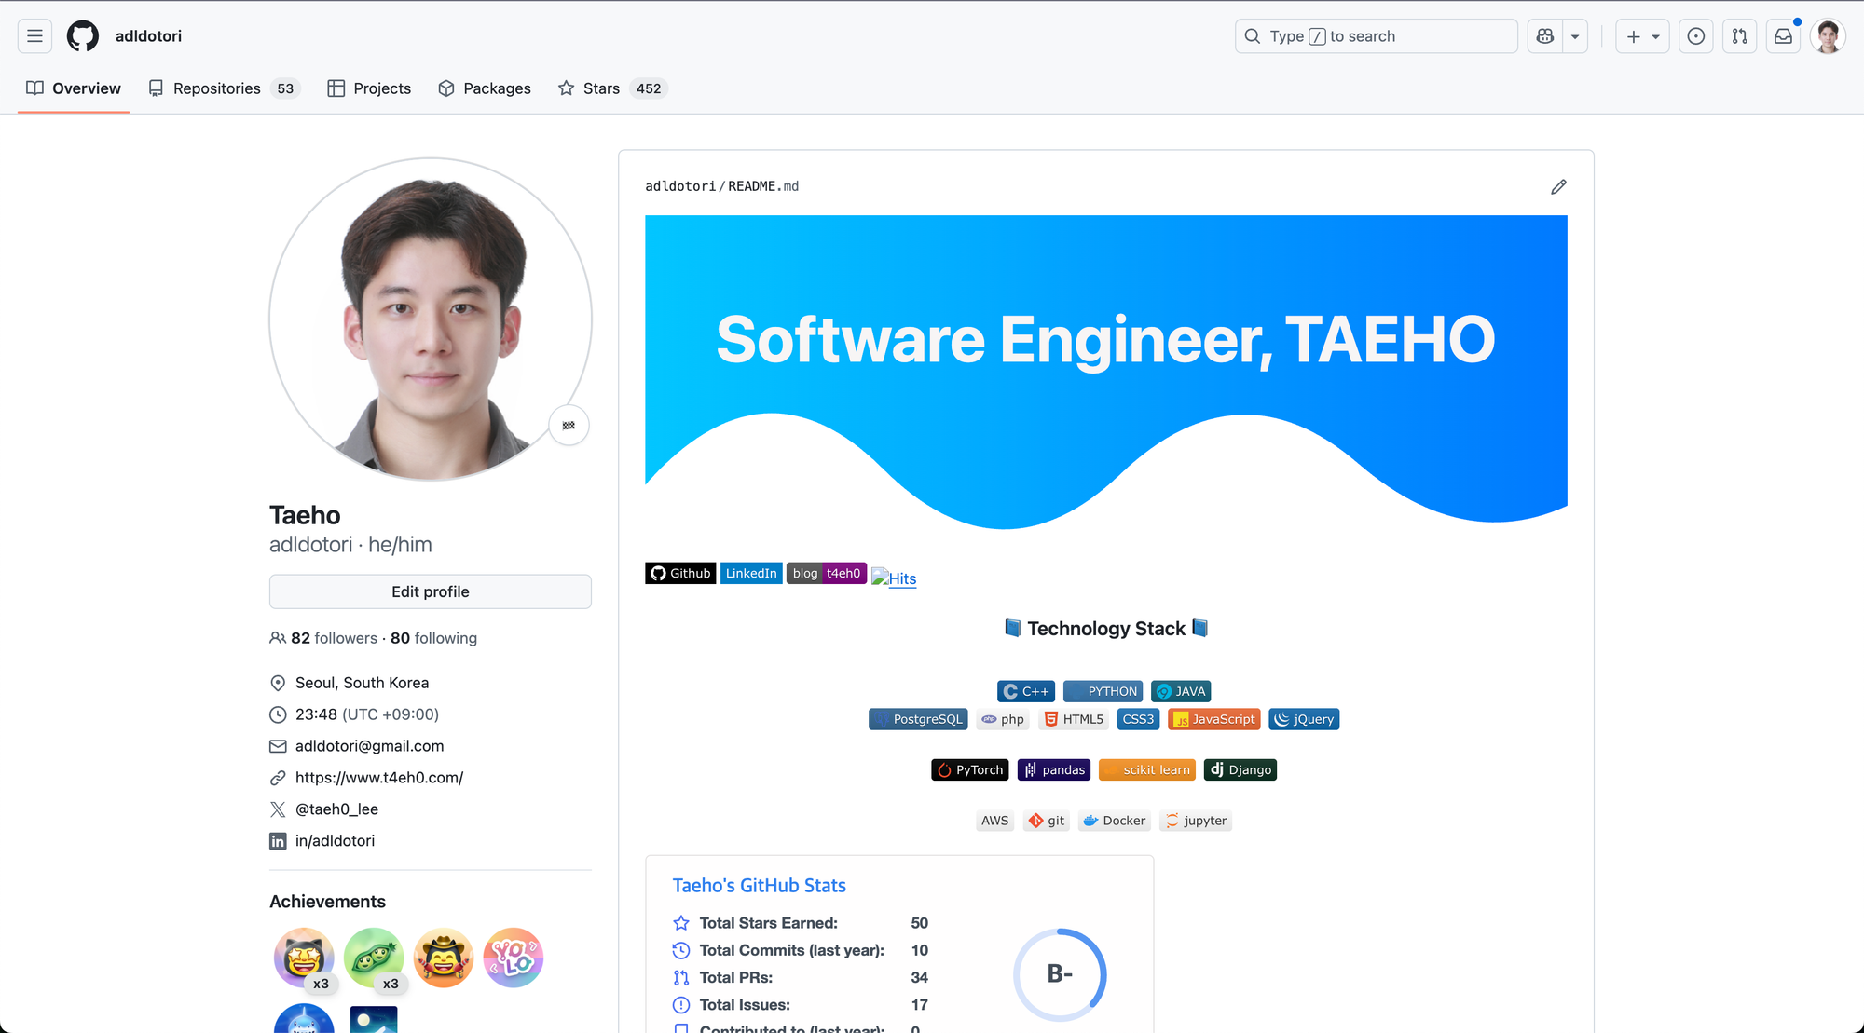Viewport: 1864px width, 1033px height.
Task: Click the Copilot icon button
Action: [x=1545, y=36]
